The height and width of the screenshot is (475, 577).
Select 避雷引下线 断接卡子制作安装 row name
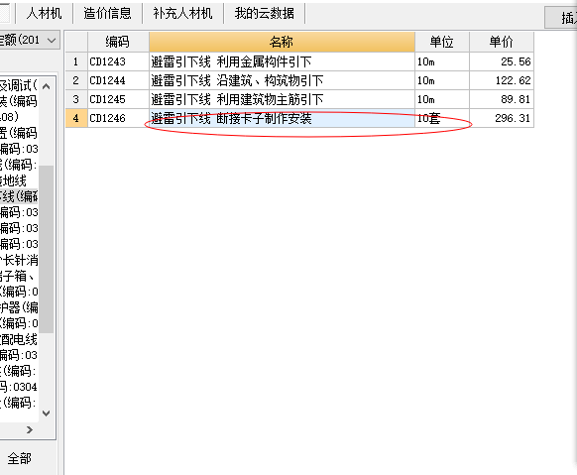pos(282,118)
